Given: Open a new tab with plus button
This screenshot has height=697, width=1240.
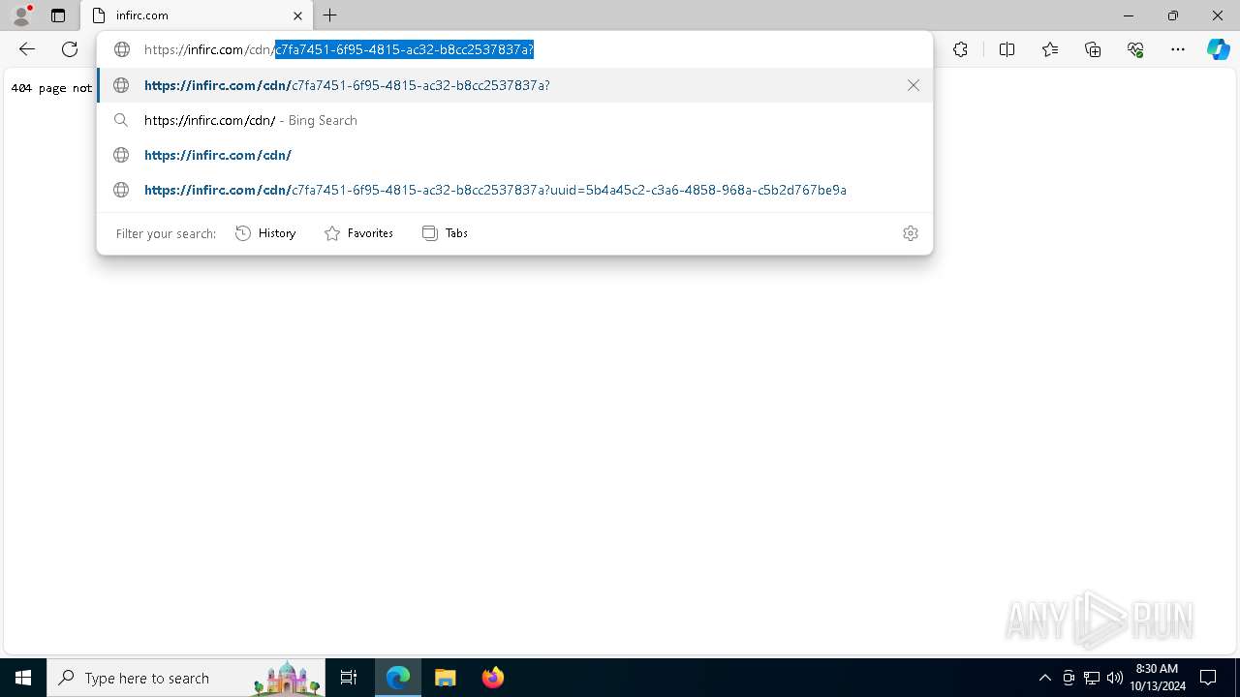Looking at the screenshot, I should pos(330,15).
